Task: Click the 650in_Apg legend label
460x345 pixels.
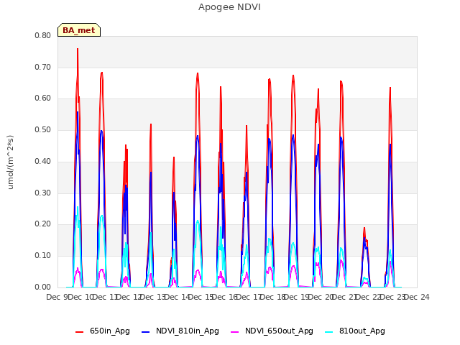Action: click(110, 331)
